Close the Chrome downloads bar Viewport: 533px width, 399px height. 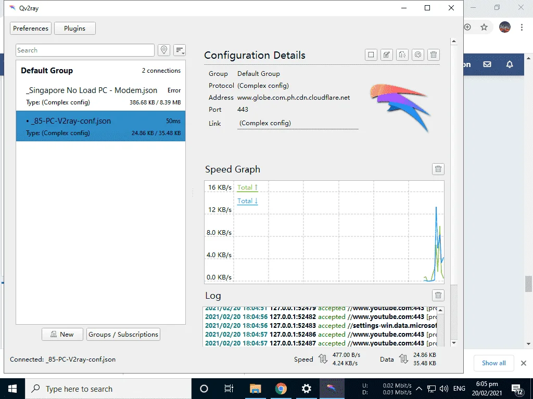tap(524, 363)
